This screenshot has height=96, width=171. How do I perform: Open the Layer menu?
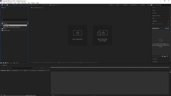pos(15,3)
